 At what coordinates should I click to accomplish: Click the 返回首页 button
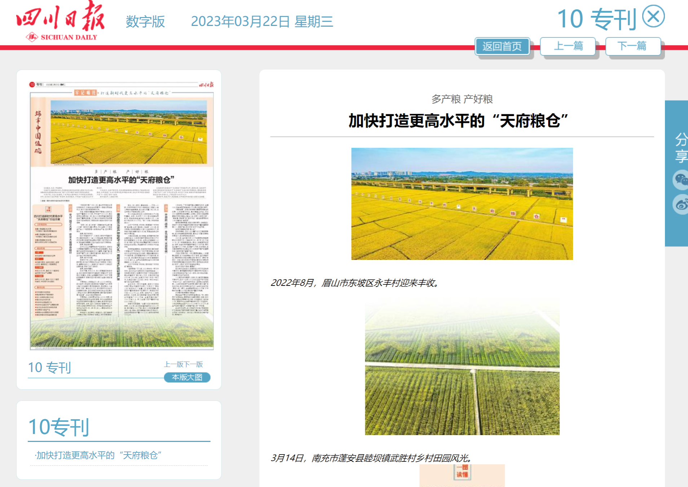pyautogui.click(x=502, y=46)
